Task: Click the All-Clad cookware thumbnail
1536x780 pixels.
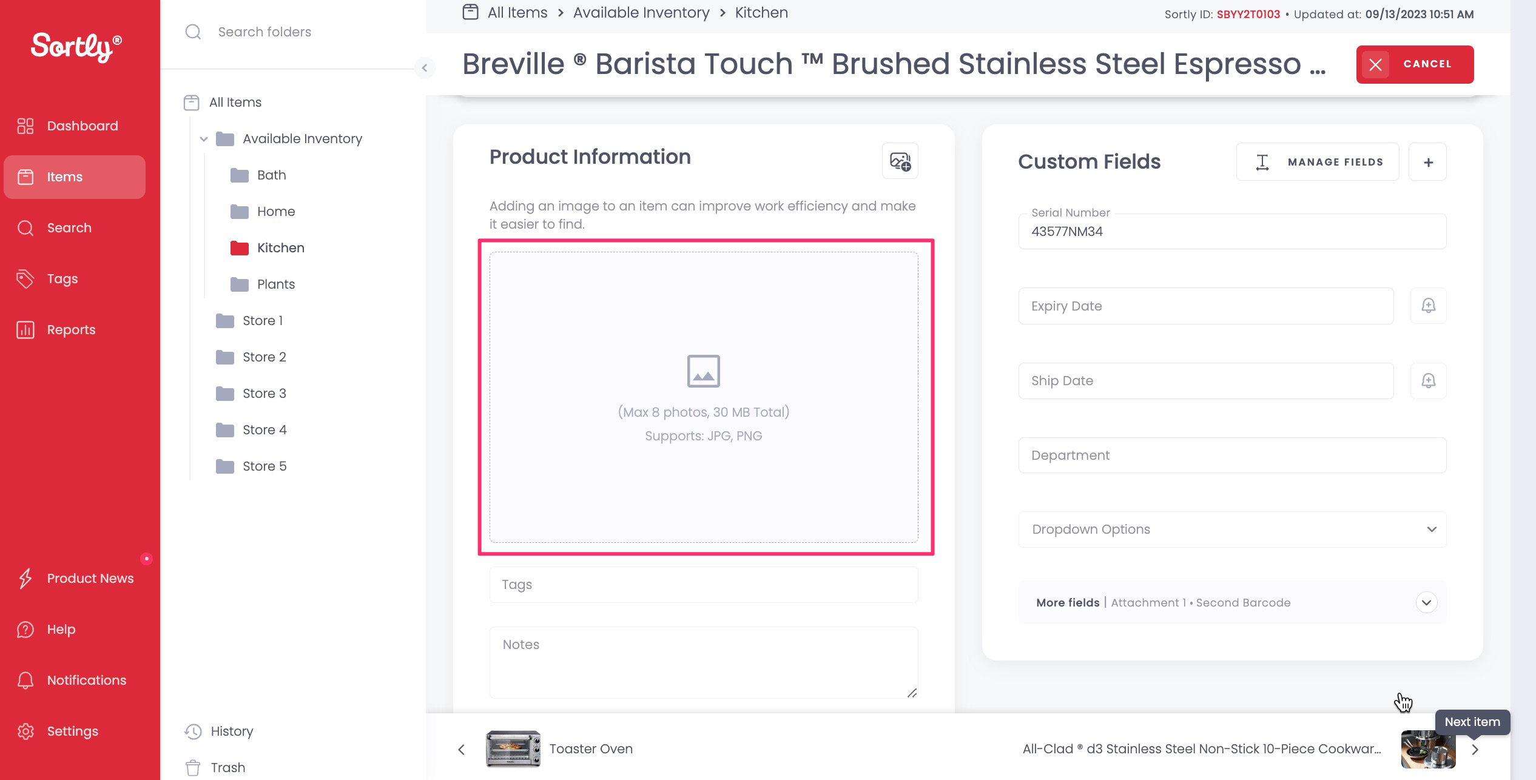Action: click(x=1428, y=750)
